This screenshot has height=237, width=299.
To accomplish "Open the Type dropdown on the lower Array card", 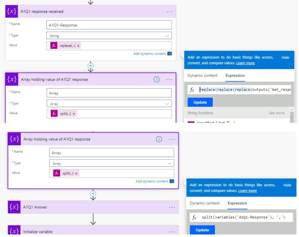I will point(112,163).
